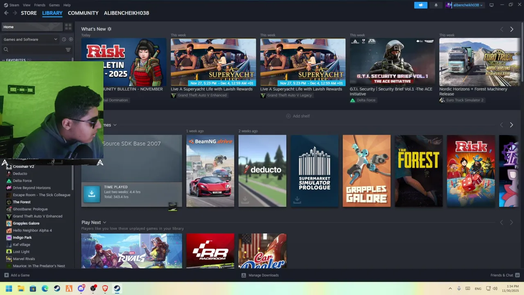Open the Help menu
This screenshot has height=295, width=524.
[x=67, y=5]
